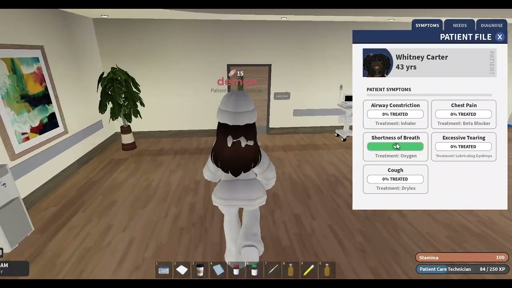
Task: Select the thin needle tool in slot 7
Action: (273, 270)
